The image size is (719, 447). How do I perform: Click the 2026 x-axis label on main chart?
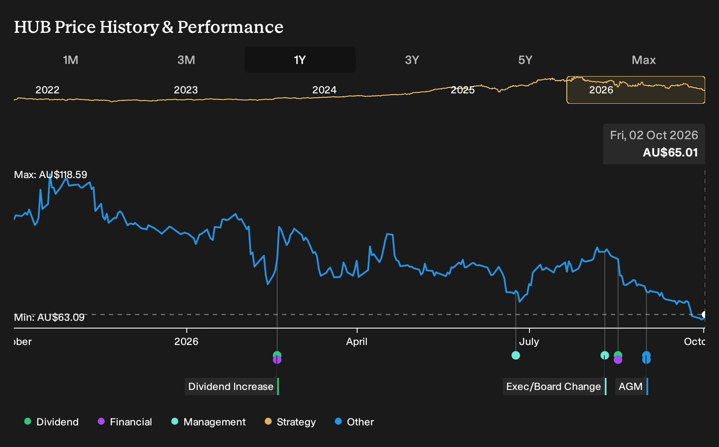[186, 342]
